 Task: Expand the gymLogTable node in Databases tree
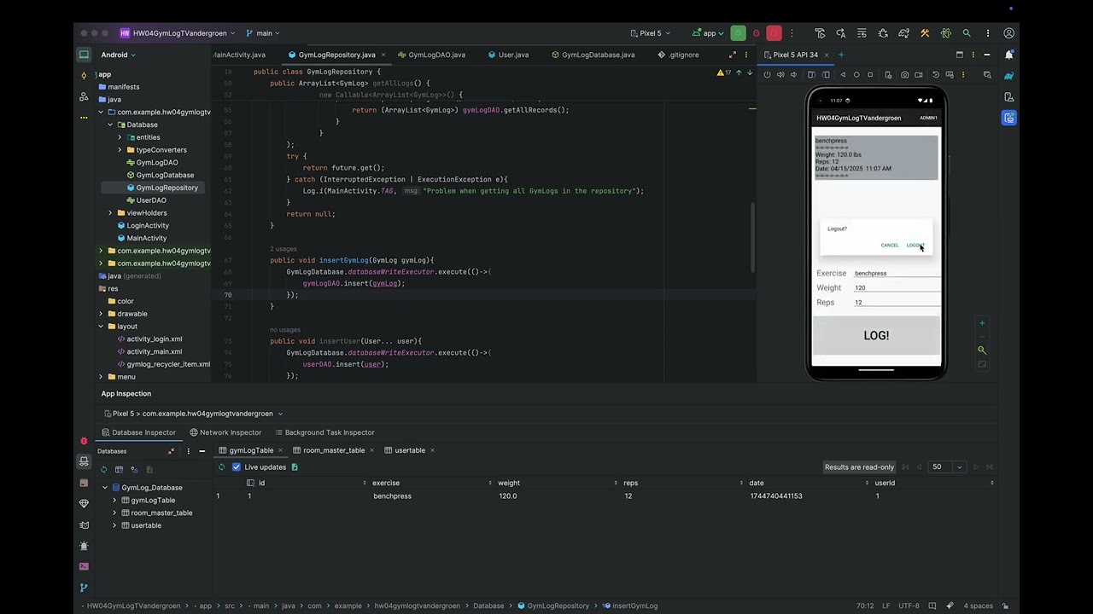click(x=114, y=501)
